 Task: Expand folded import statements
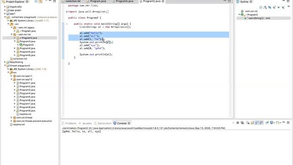click(67, 11)
